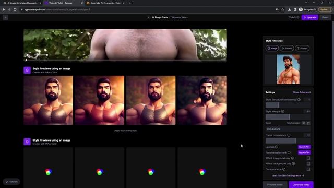Open Affect foreground only info icon
Viewport: 334px width, 188px height.
(292, 158)
